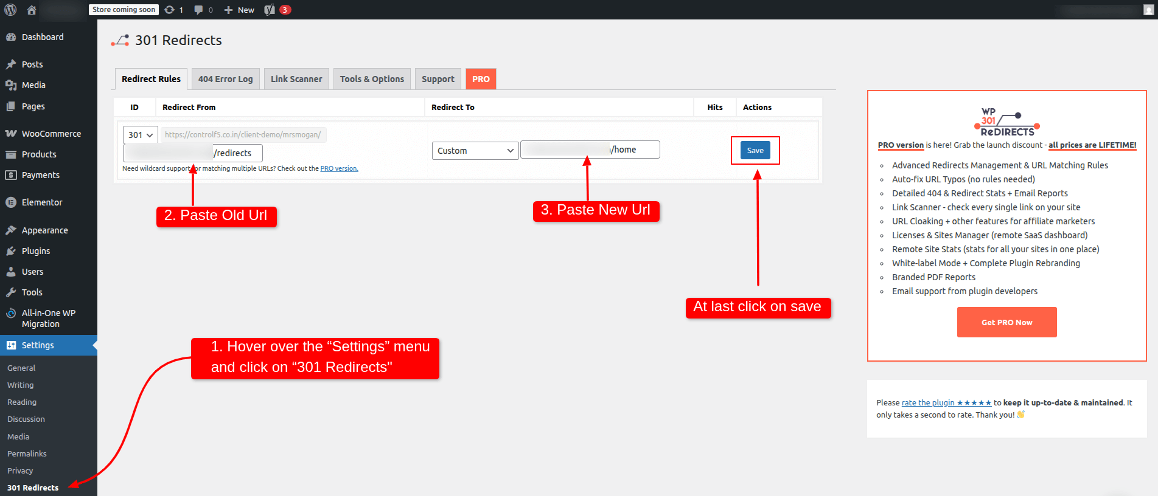The image size is (1158, 496).
Task: Click the Store coming soon badge
Action: [x=124, y=10]
